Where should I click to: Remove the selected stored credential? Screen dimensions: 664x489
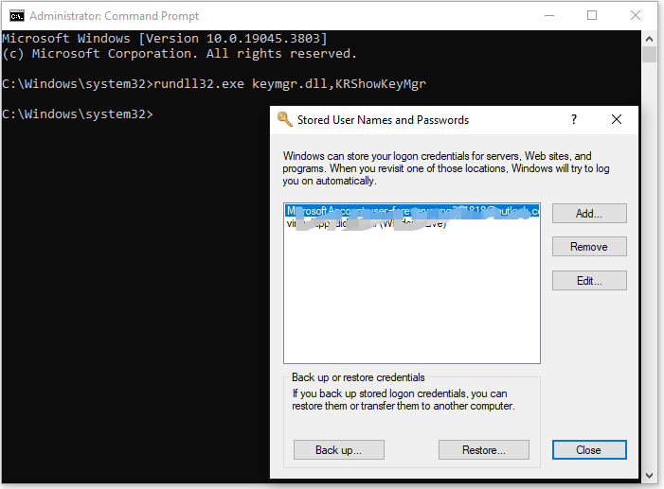[x=589, y=247]
